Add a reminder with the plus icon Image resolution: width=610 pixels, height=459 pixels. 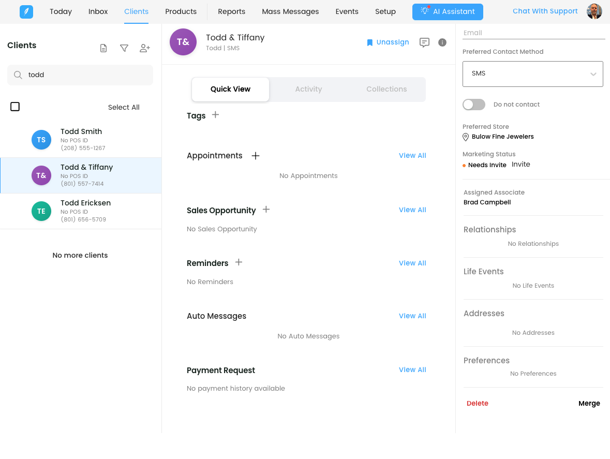pyautogui.click(x=239, y=262)
